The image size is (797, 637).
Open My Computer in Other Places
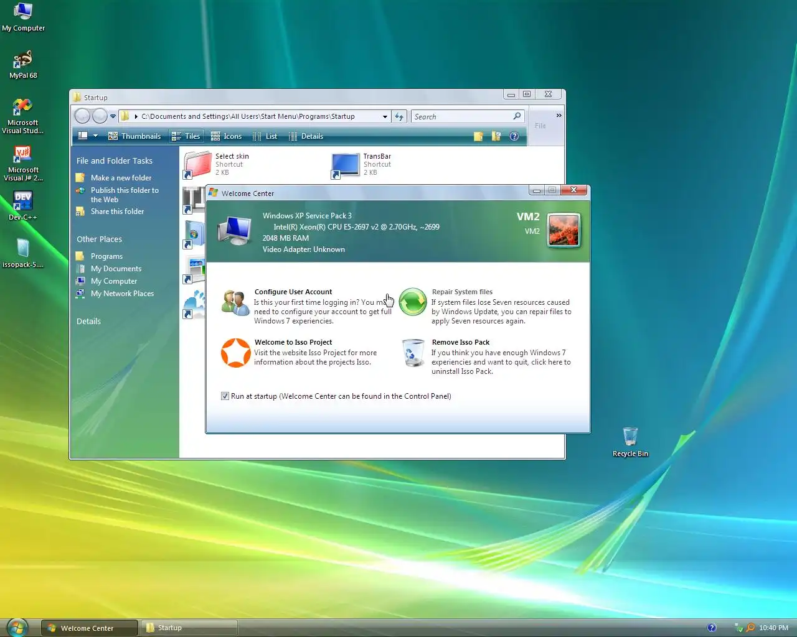pyautogui.click(x=114, y=281)
